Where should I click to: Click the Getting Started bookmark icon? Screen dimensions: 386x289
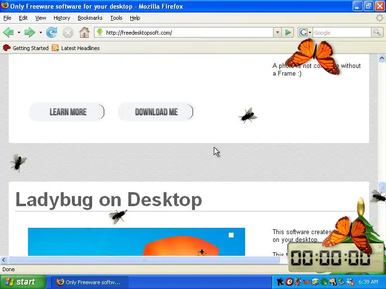[x=7, y=48]
